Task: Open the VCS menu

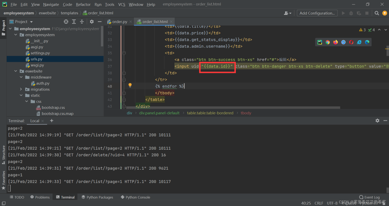Action: click(x=122, y=5)
